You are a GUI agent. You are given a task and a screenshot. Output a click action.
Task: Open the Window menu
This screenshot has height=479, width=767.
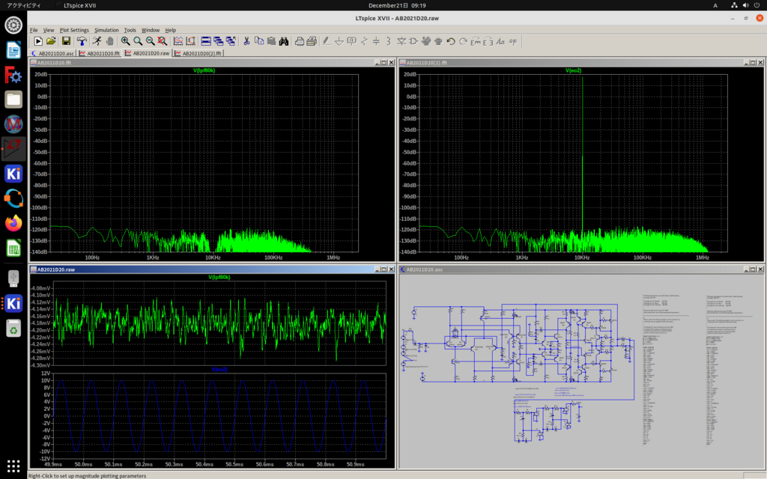(x=150, y=30)
